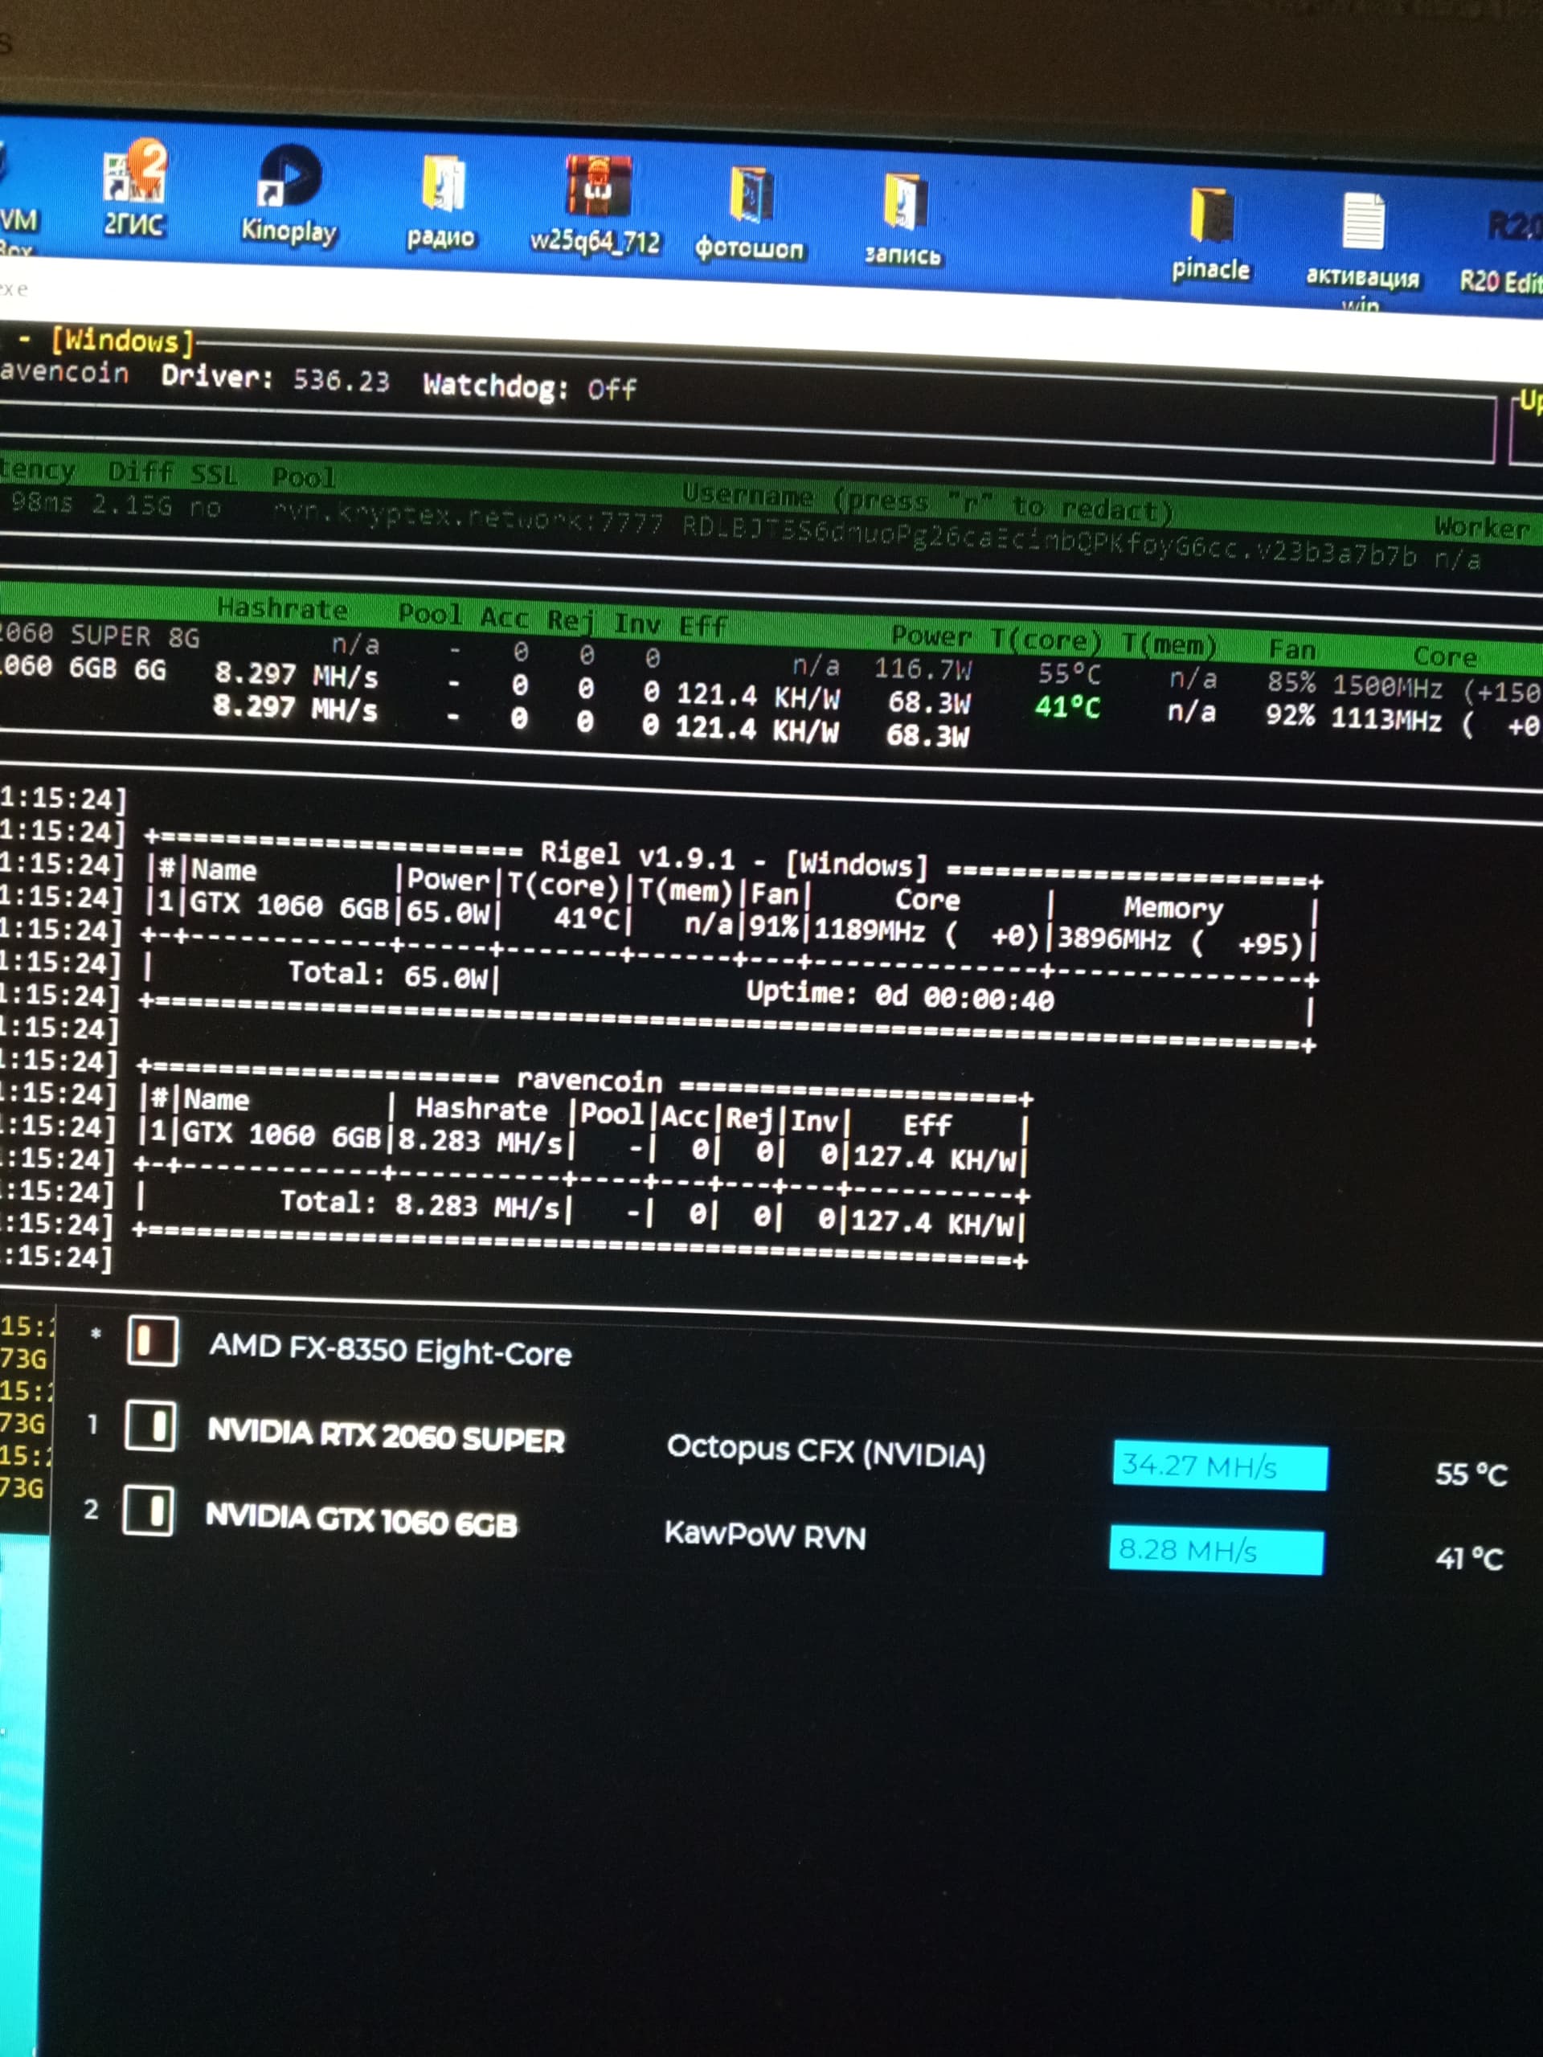Click the Hashrate column header in miner
This screenshot has width=1543, height=2057.
click(283, 609)
